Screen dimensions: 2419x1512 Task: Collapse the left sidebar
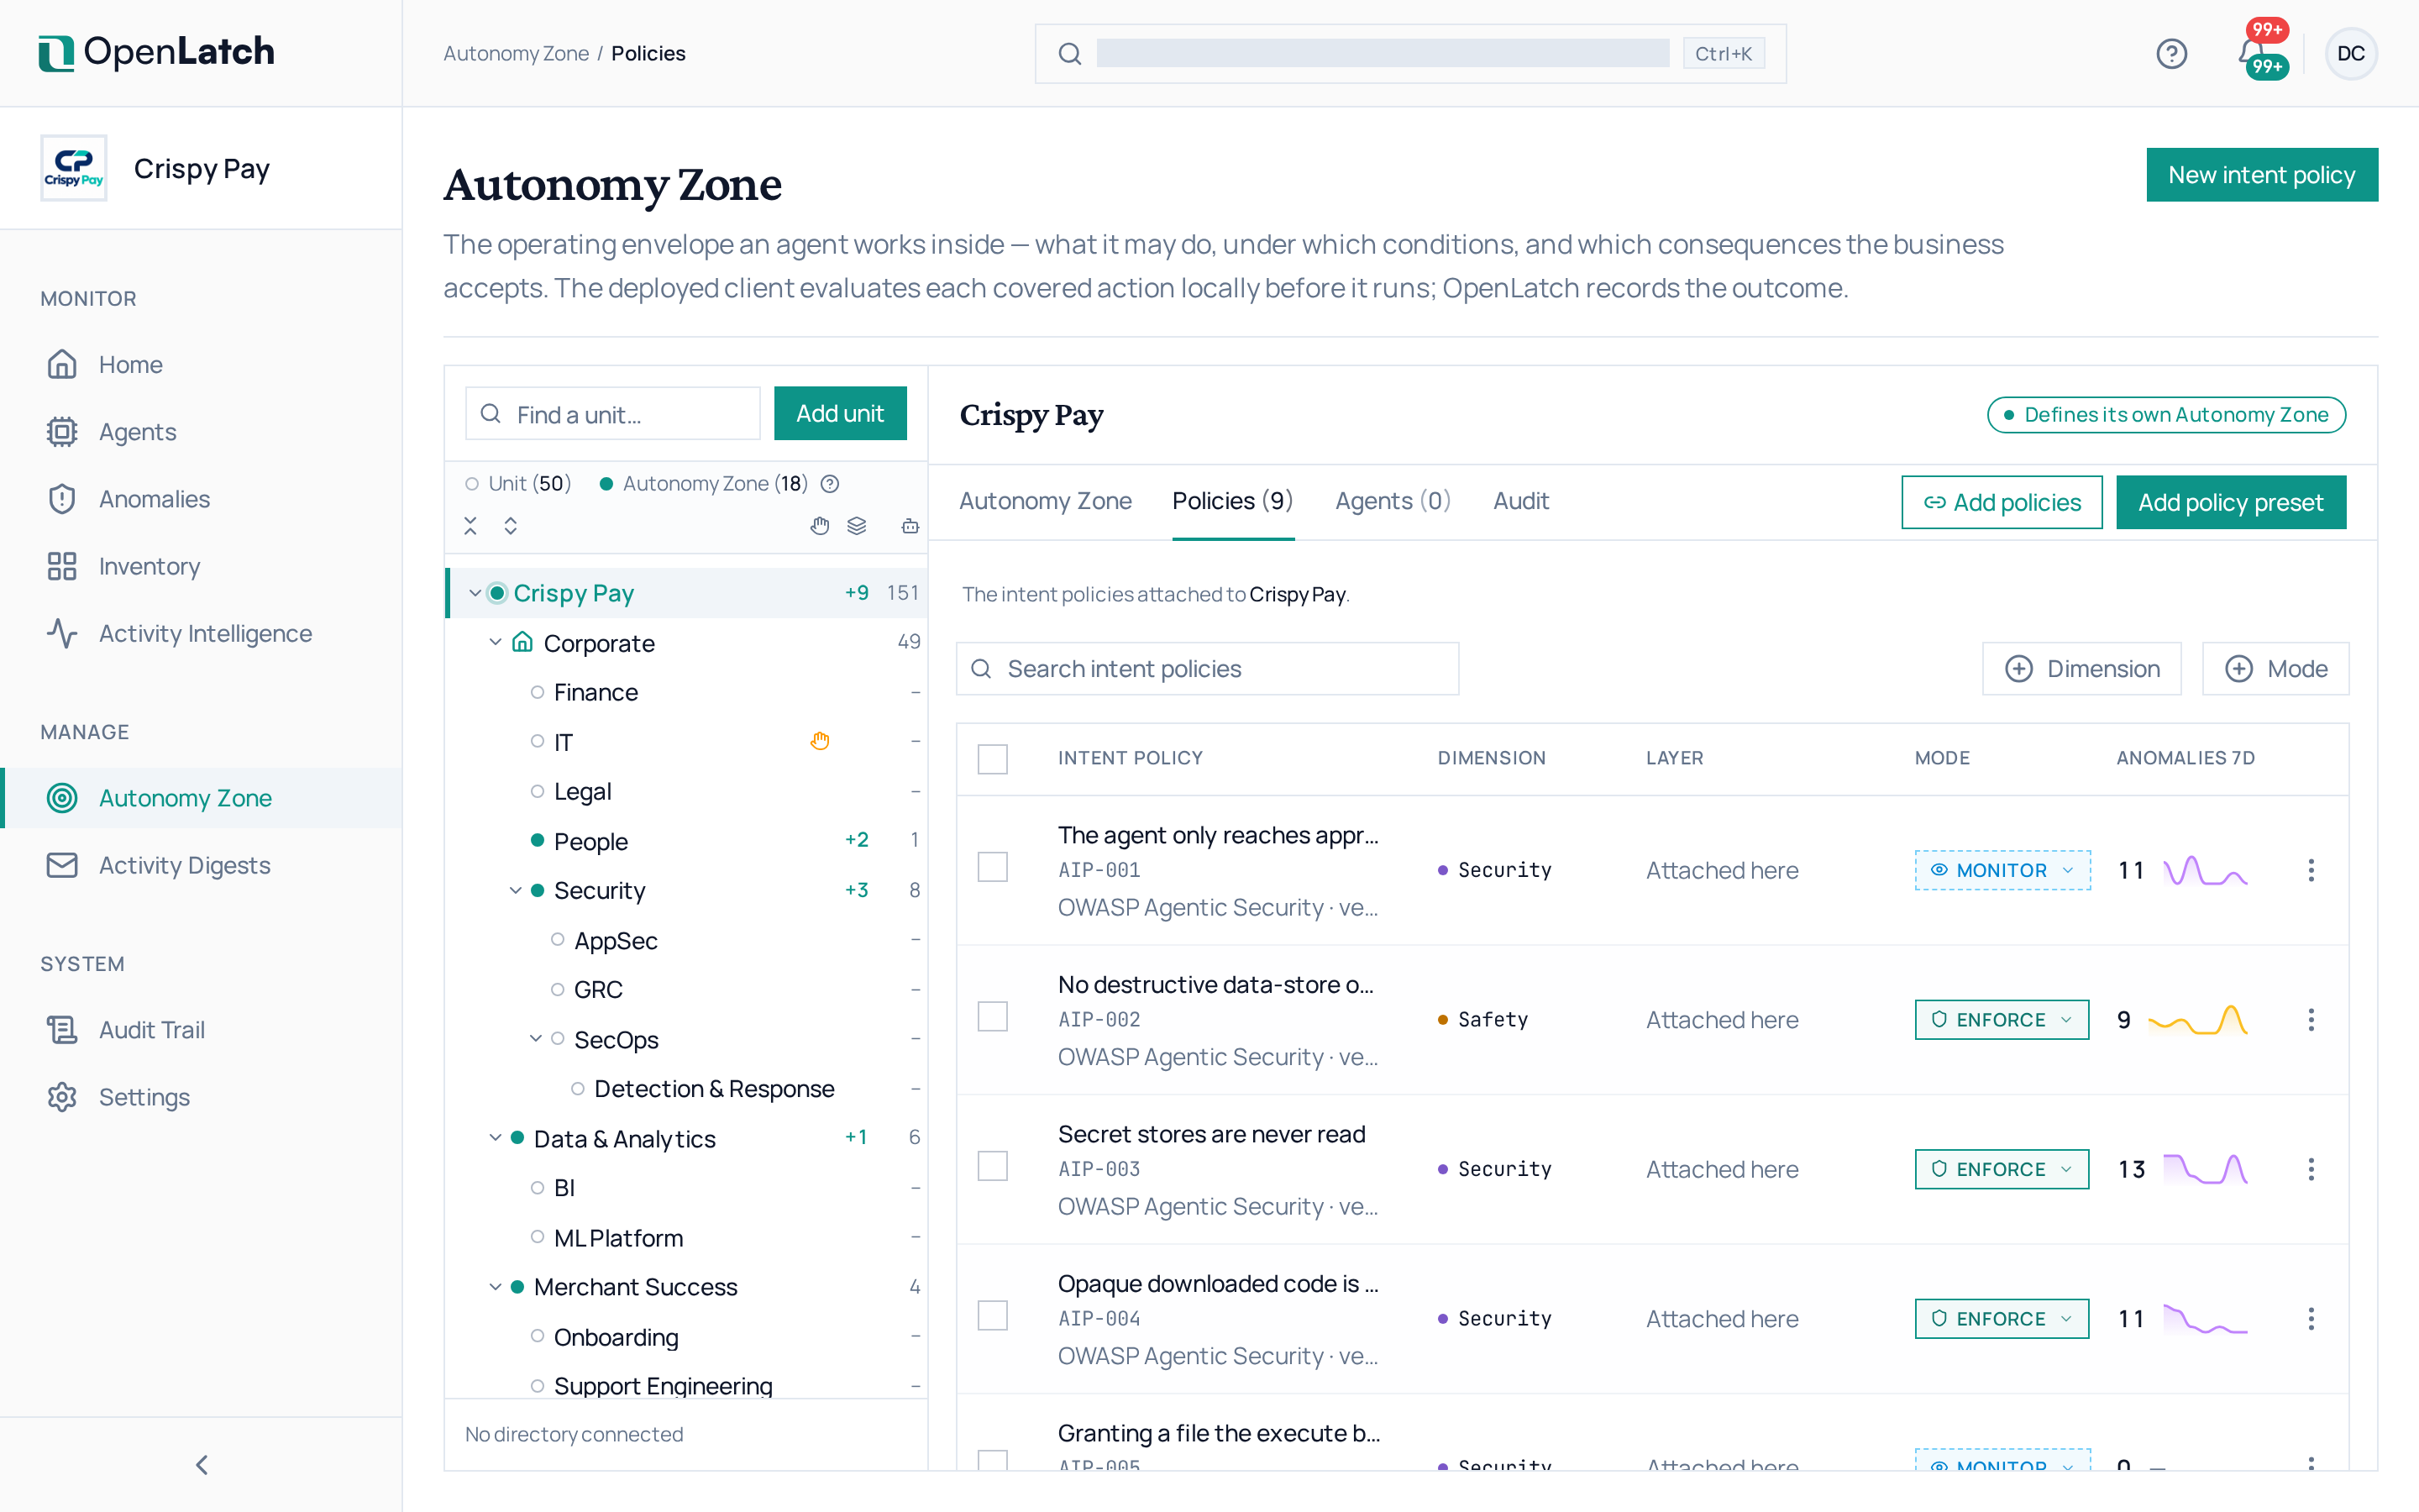click(202, 1465)
